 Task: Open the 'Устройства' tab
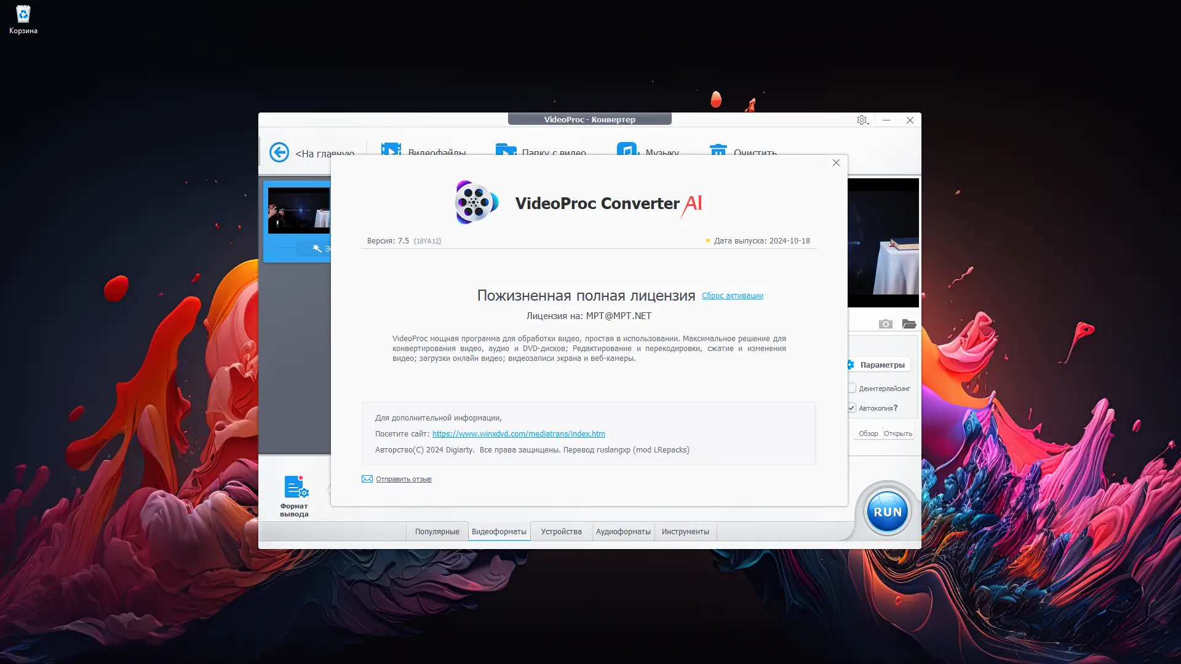pyautogui.click(x=561, y=531)
